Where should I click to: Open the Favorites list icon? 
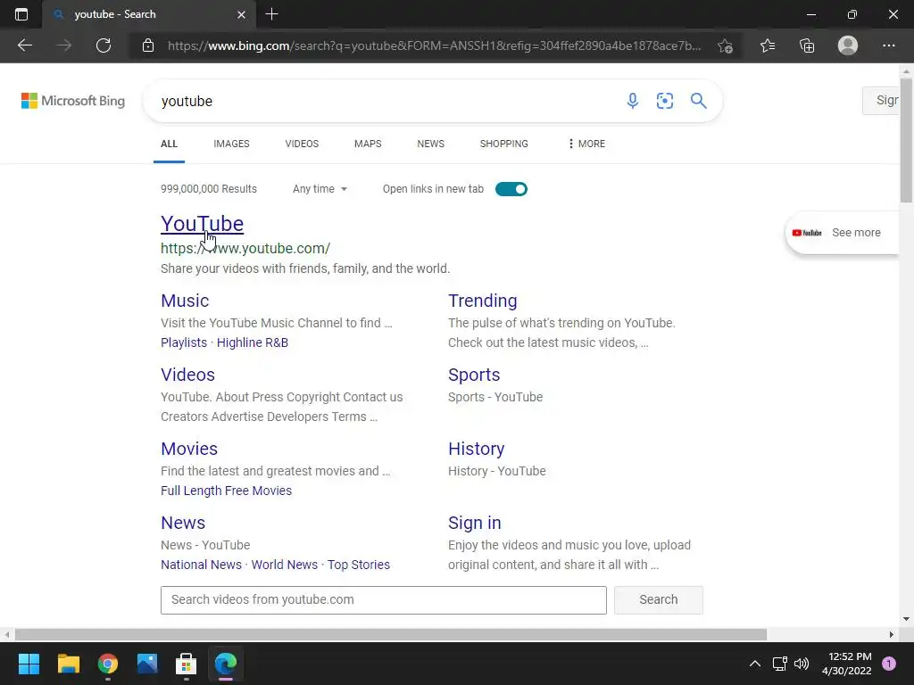tap(768, 45)
